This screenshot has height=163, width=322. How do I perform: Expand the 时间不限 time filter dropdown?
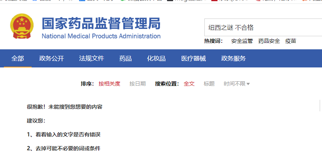point(236,84)
